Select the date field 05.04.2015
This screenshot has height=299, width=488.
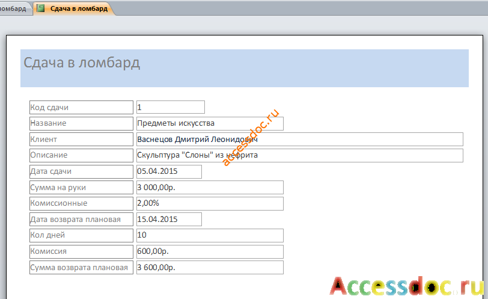click(169, 171)
